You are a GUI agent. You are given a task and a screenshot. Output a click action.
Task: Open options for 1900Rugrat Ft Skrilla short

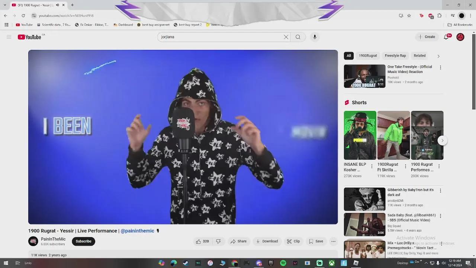tap(405, 166)
